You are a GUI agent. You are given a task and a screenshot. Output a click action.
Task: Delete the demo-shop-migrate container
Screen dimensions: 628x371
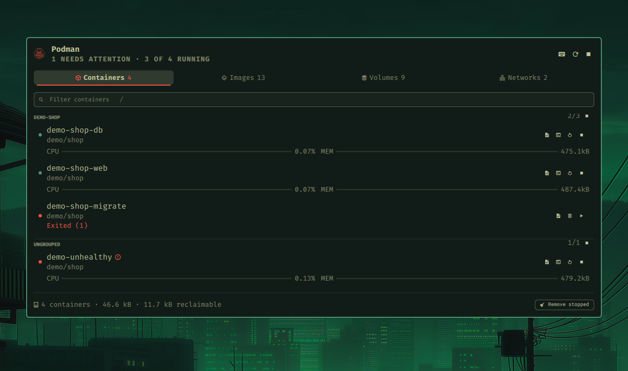coord(570,216)
